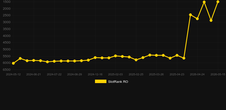Viewport: 226px width, 110px height.
Task: Click the 2024-07-22 date label
Action: 54,74
